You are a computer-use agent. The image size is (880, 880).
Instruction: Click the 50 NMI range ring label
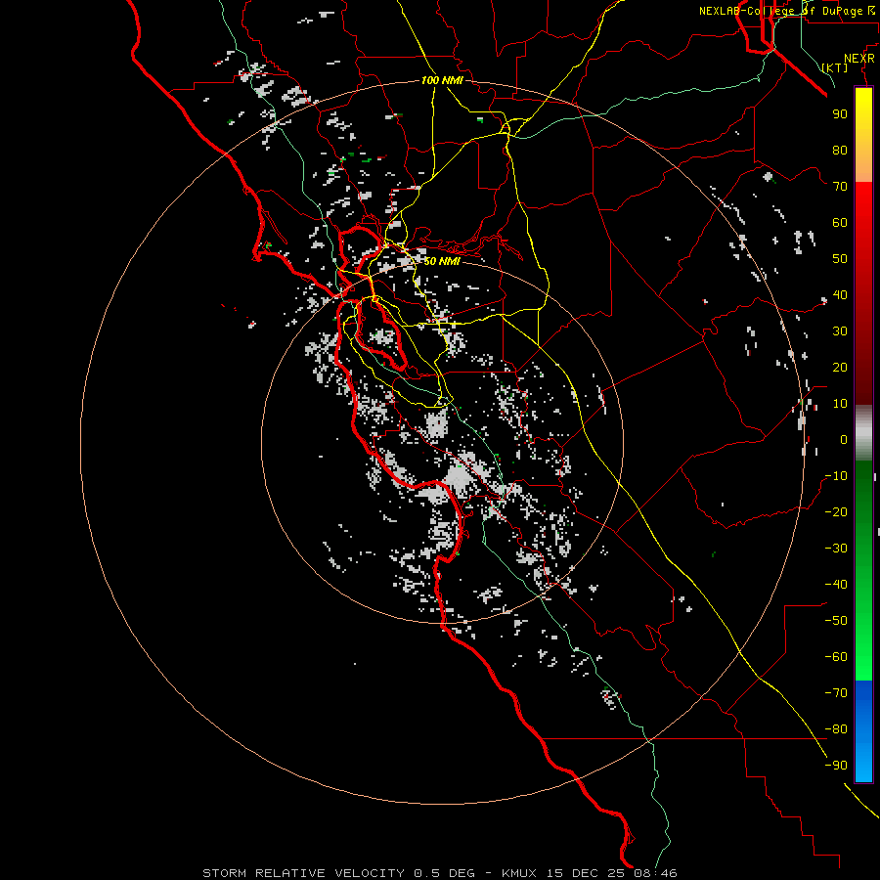[x=442, y=261]
